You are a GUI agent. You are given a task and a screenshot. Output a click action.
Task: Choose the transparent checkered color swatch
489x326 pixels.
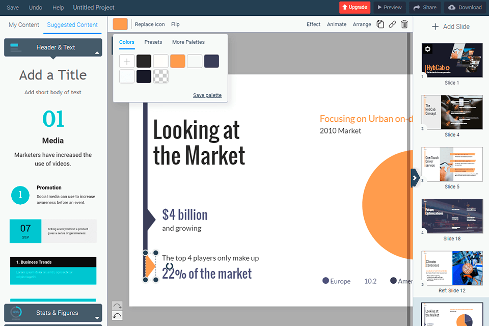click(160, 76)
